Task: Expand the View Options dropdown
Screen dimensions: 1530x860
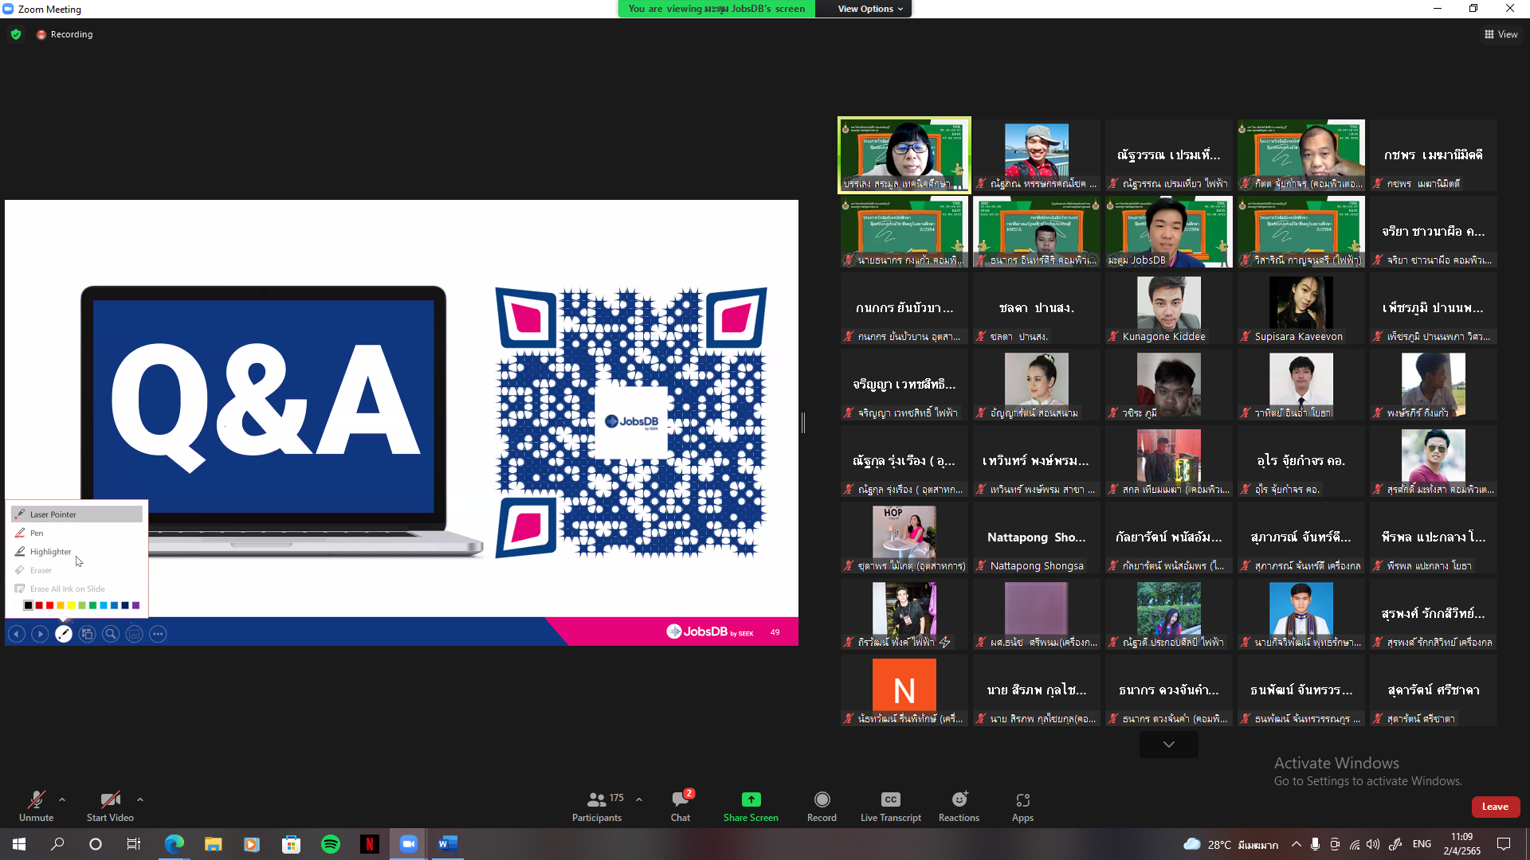Action: click(x=870, y=9)
